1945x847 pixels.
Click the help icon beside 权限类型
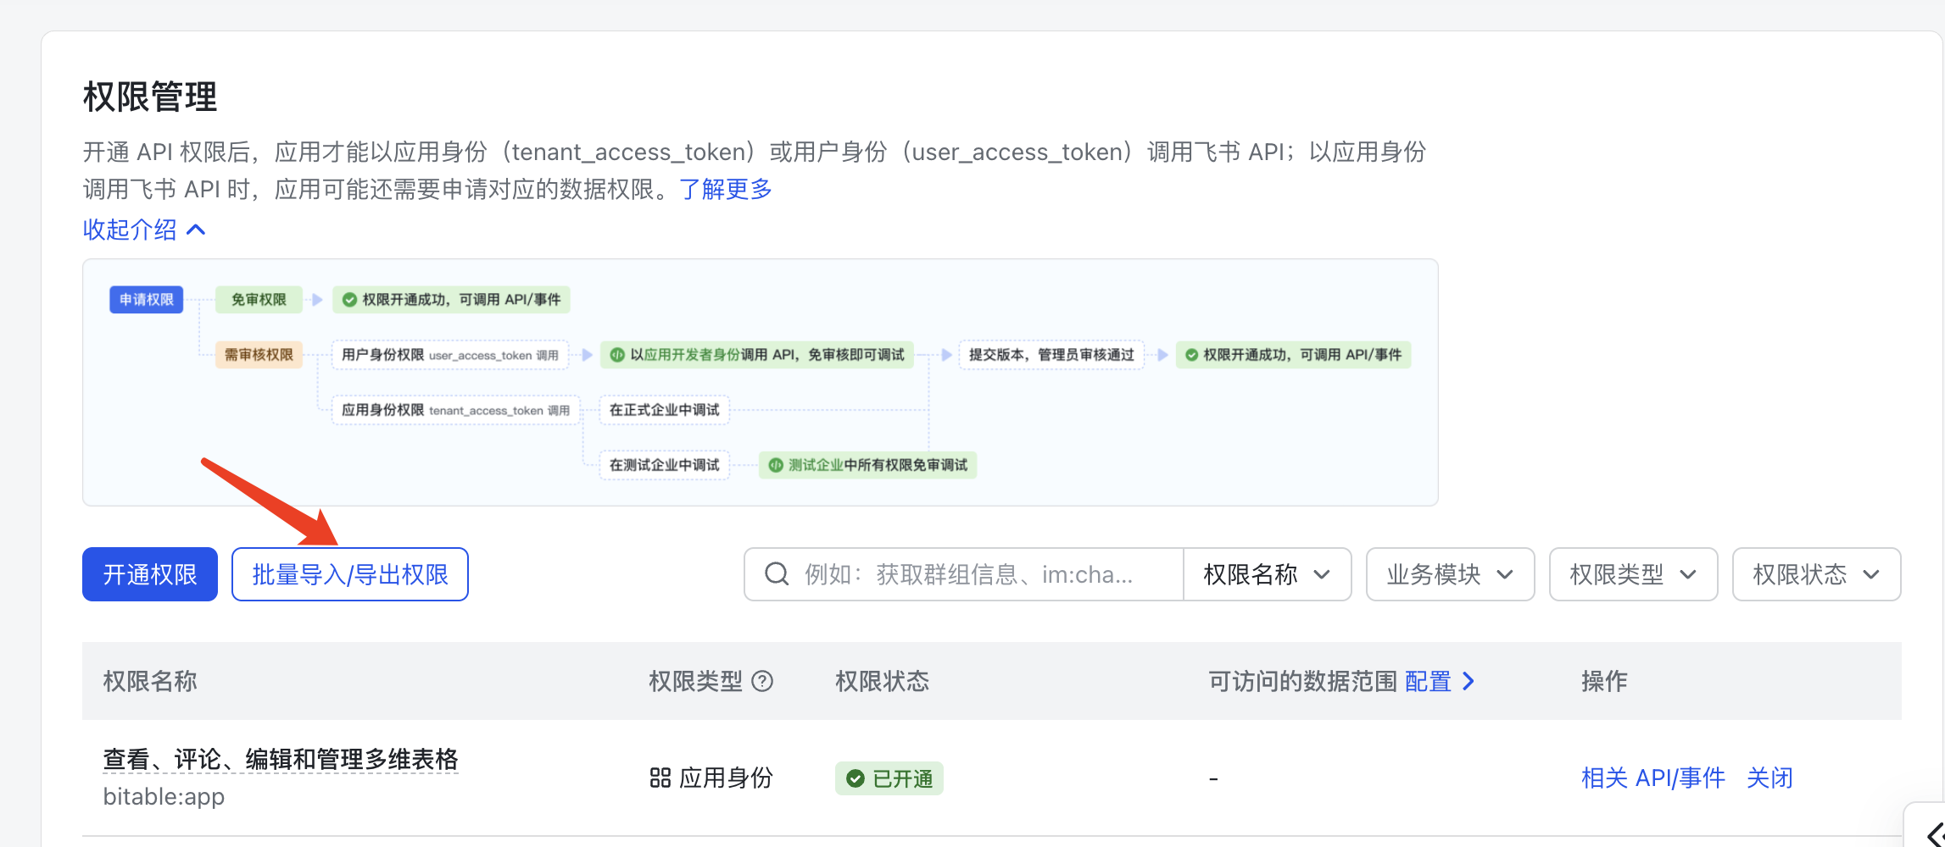coord(762,681)
